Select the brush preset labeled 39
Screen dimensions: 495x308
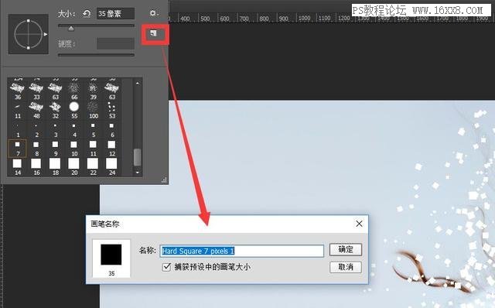point(93,91)
